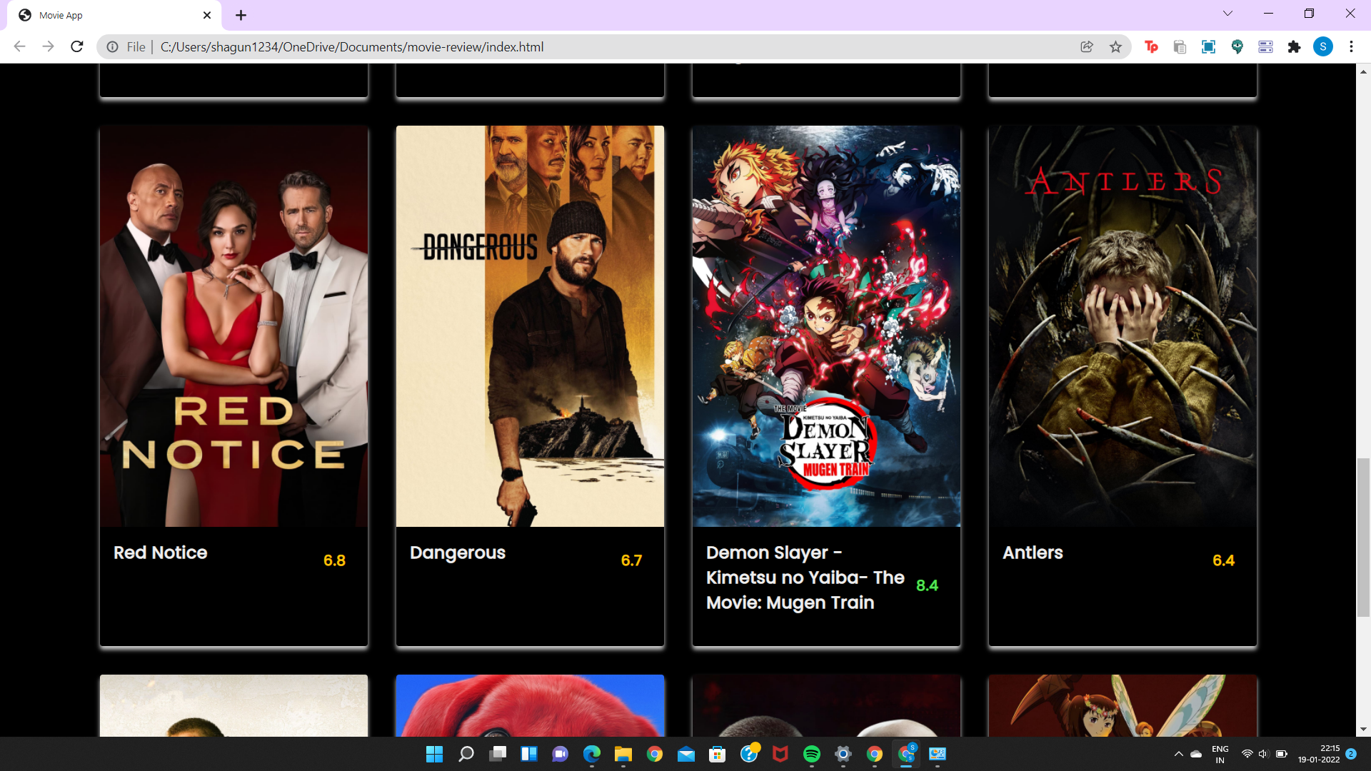This screenshot has width=1371, height=771.
Task: Click the Red Notice title
Action: tap(160, 553)
